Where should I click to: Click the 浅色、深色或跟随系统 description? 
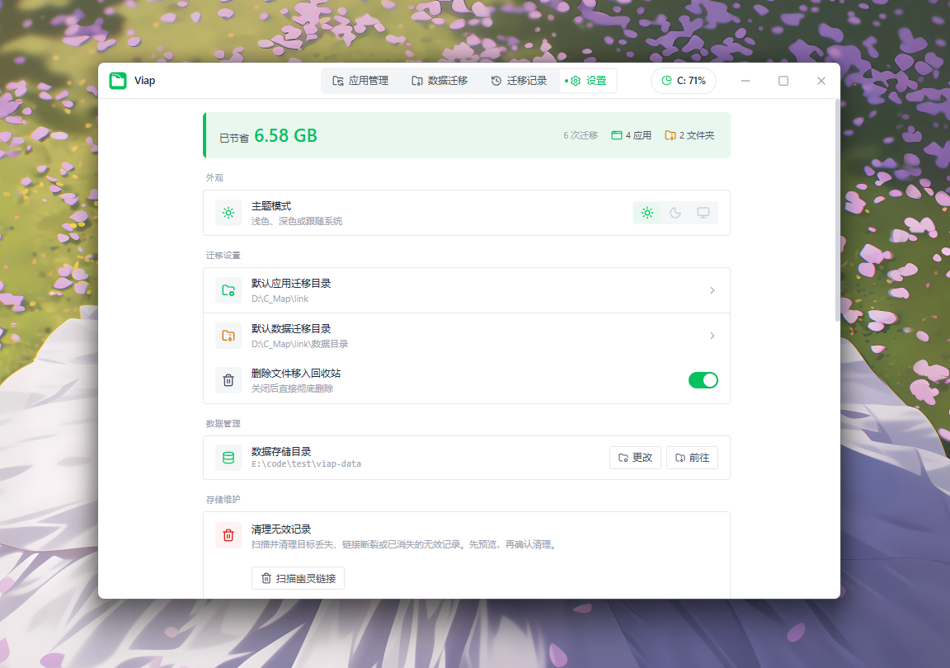click(x=297, y=221)
